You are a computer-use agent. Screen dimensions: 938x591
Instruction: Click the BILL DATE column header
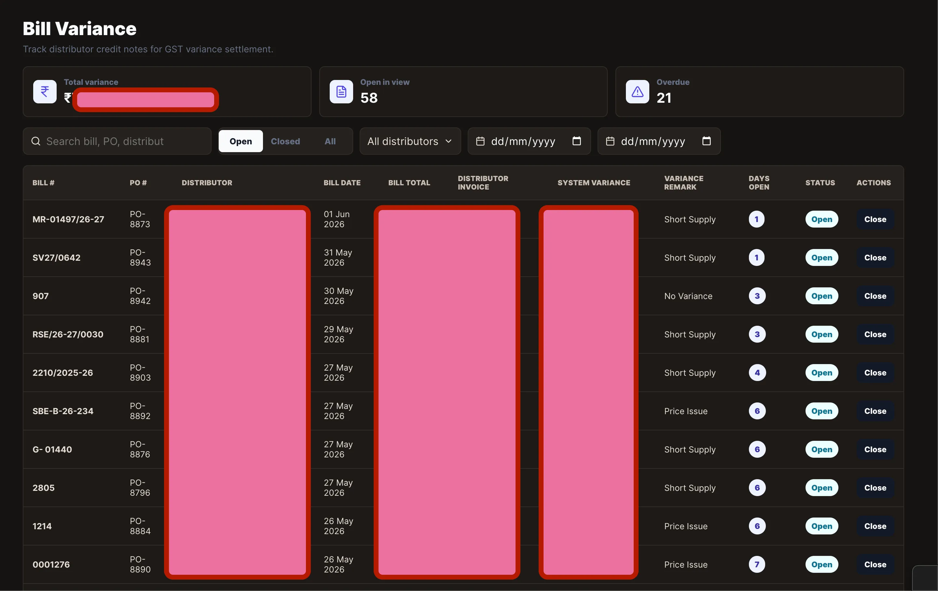coord(342,182)
